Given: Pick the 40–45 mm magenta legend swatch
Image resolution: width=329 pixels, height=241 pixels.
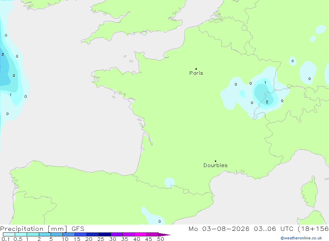Looking at the screenshot, I should 140,234.
